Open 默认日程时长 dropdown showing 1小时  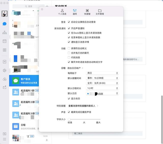(x=102, y=88)
